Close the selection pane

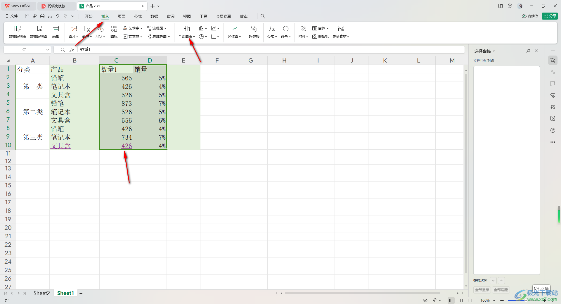click(536, 51)
